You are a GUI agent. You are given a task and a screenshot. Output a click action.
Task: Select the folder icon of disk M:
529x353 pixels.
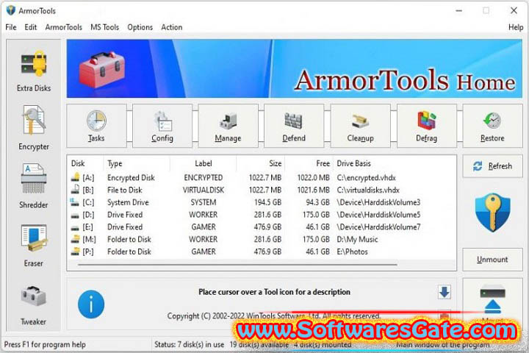coord(76,239)
